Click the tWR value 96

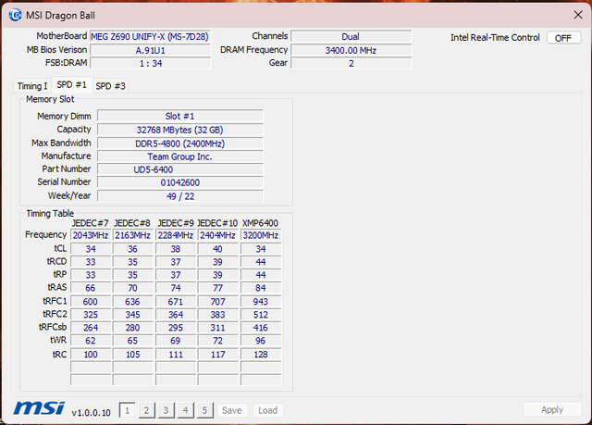[x=261, y=341]
